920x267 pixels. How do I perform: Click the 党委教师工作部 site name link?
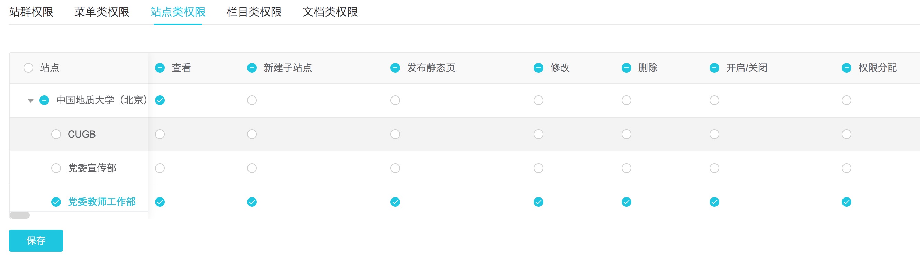tap(102, 202)
